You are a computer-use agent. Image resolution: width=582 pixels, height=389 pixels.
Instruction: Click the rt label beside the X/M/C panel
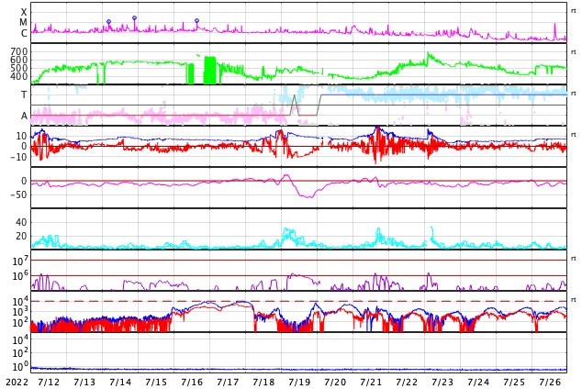coord(574,11)
